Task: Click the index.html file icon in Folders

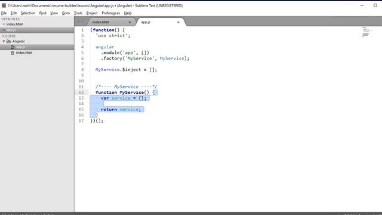Action: click(13, 53)
